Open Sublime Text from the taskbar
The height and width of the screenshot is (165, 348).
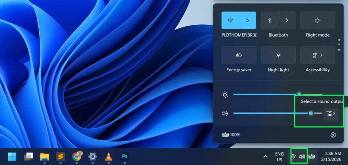pyautogui.click(x=60, y=157)
